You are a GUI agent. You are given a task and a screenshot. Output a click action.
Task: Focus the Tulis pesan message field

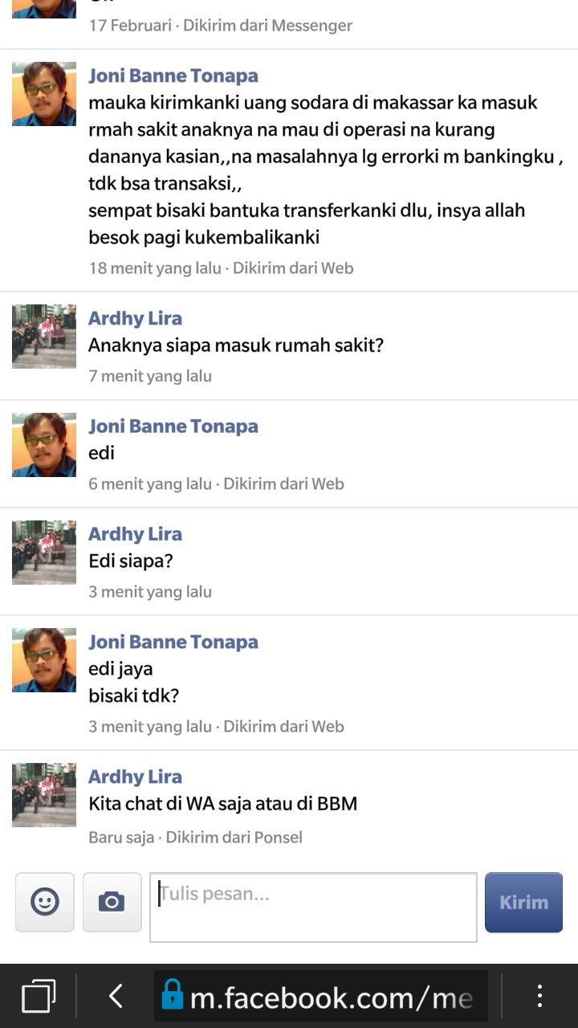313,907
